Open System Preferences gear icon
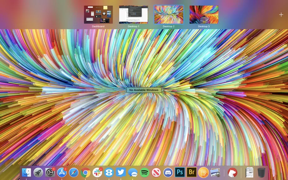 50,172
